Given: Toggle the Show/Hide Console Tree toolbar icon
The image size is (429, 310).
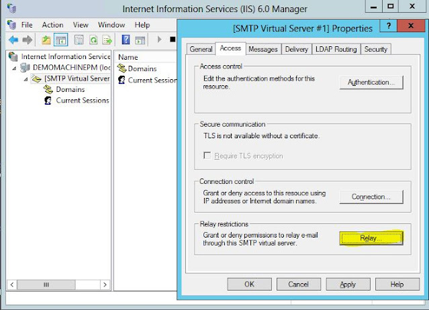Looking at the screenshot, I should tap(60, 40).
